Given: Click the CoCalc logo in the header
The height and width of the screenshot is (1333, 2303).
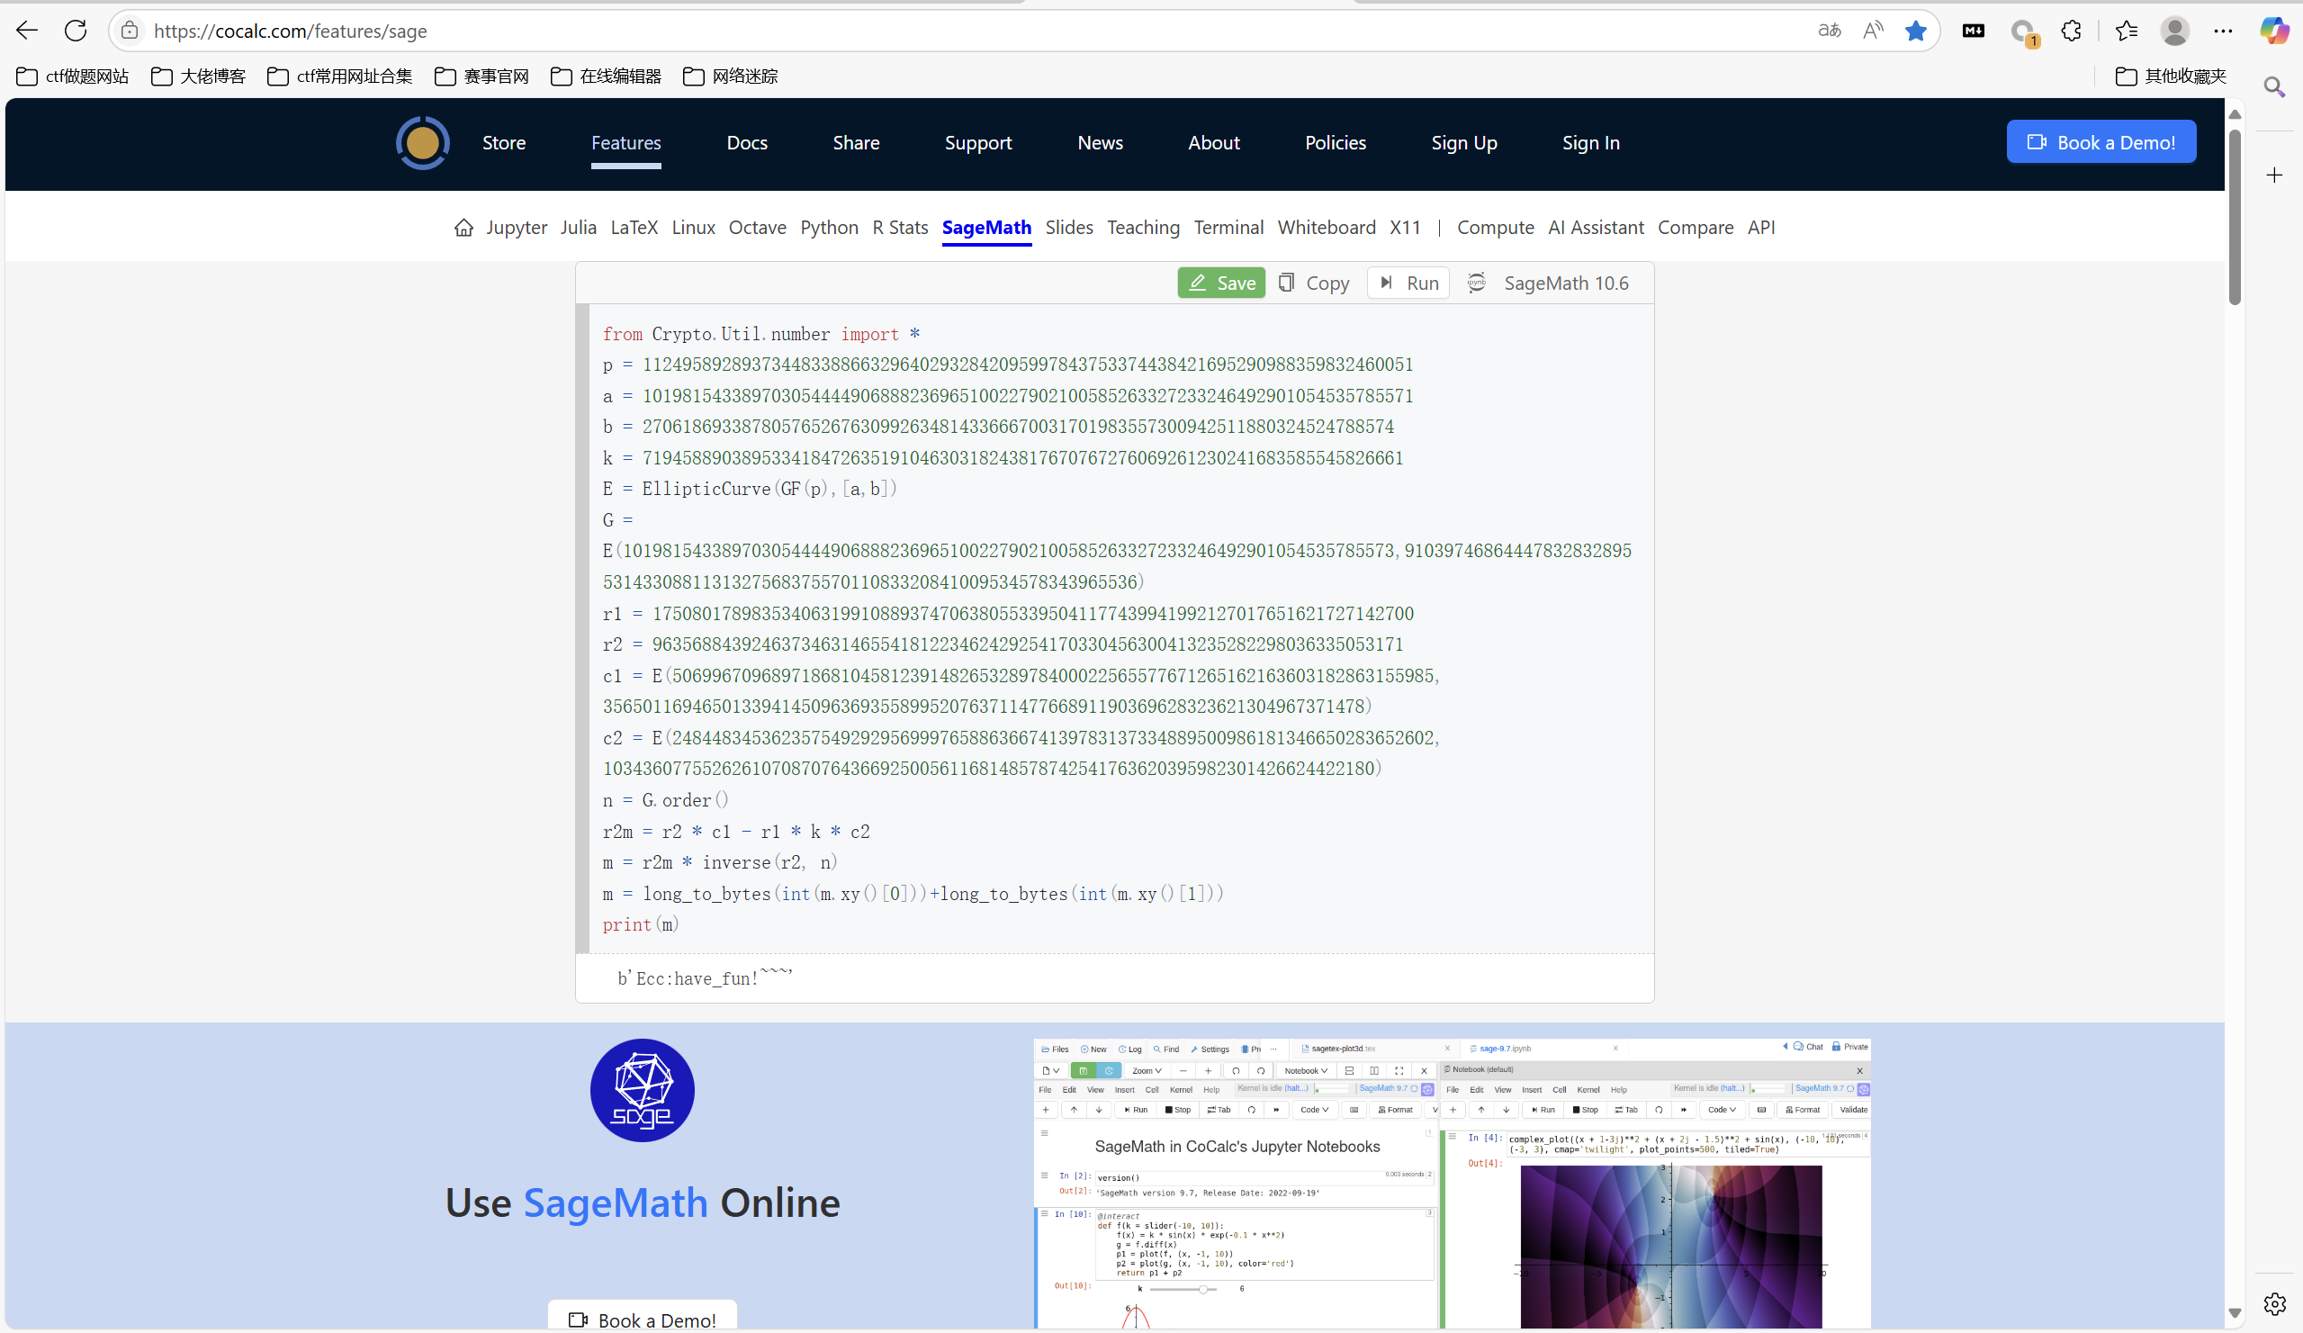Looking at the screenshot, I should tap(422, 142).
